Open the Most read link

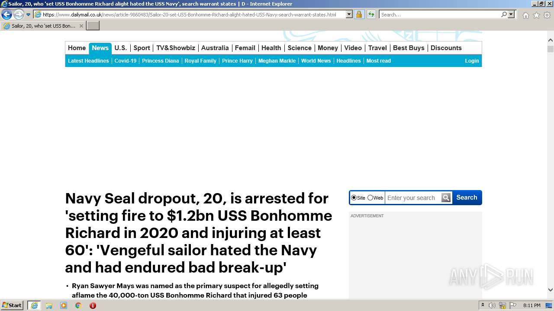point(379,61)
